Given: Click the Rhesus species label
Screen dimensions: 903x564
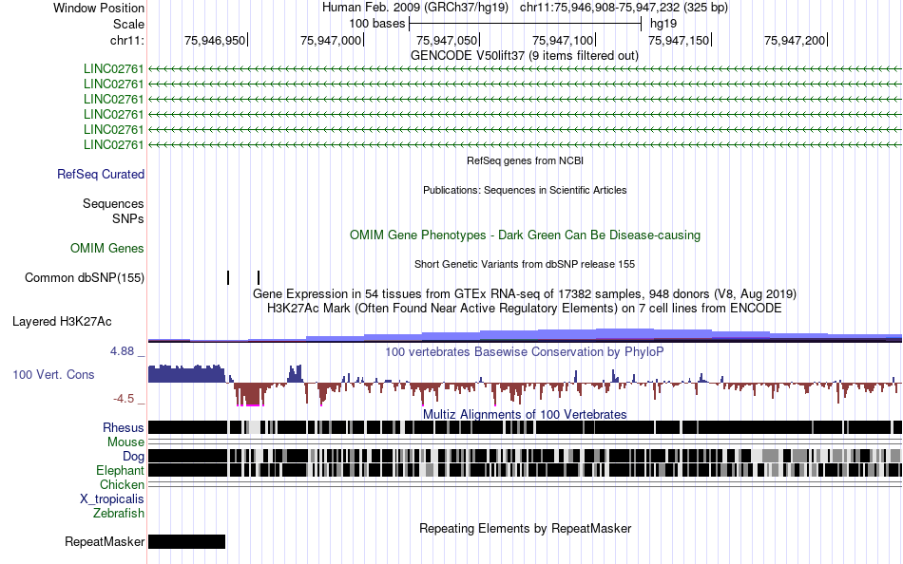Looking at the screenshot, I should 124,427.
